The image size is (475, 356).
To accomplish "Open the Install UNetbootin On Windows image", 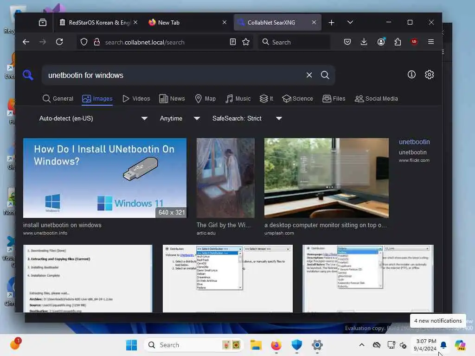I will coord(105,178).
